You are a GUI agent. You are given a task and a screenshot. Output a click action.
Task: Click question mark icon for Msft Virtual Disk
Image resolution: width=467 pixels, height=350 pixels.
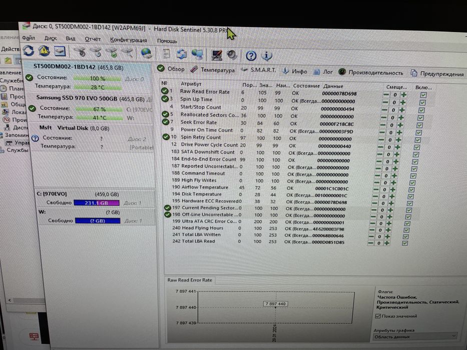tap(35, 138)
